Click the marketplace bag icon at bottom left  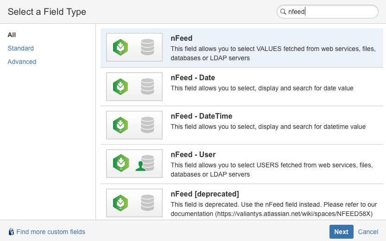11,232
